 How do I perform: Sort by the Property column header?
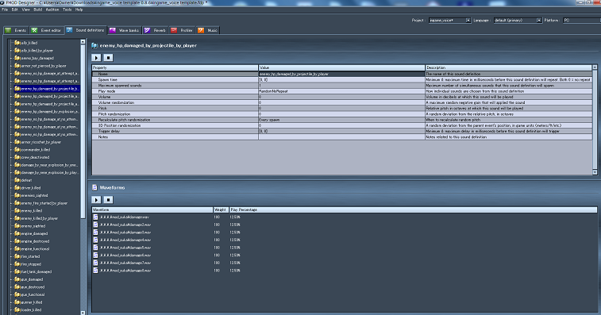pyautogui.click(x=175, y=67)
